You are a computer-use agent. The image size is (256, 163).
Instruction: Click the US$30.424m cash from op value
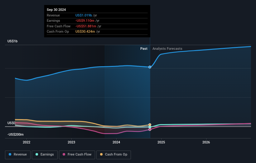tap(85, 32)
